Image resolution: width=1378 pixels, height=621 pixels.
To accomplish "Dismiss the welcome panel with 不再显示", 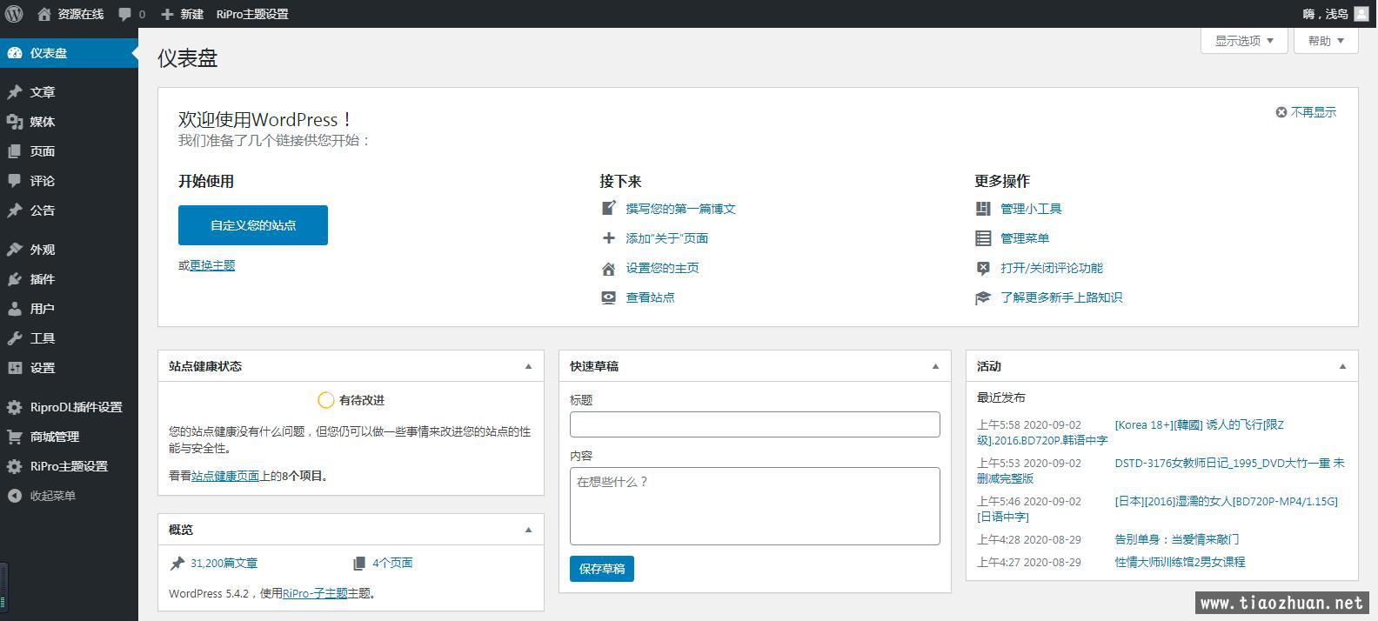I will point(1306,112).
